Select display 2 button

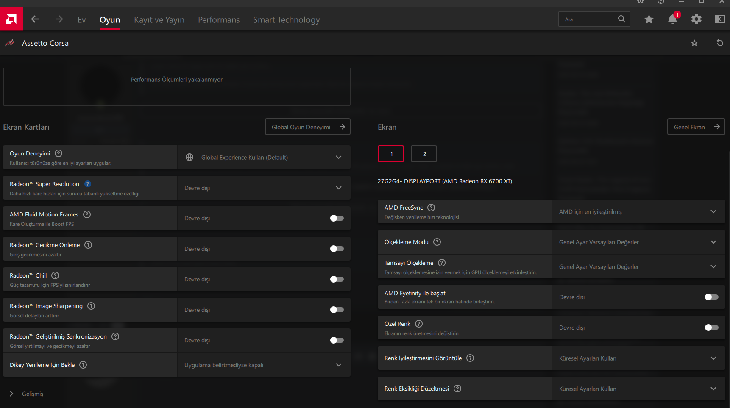click(x=424, y=154)
